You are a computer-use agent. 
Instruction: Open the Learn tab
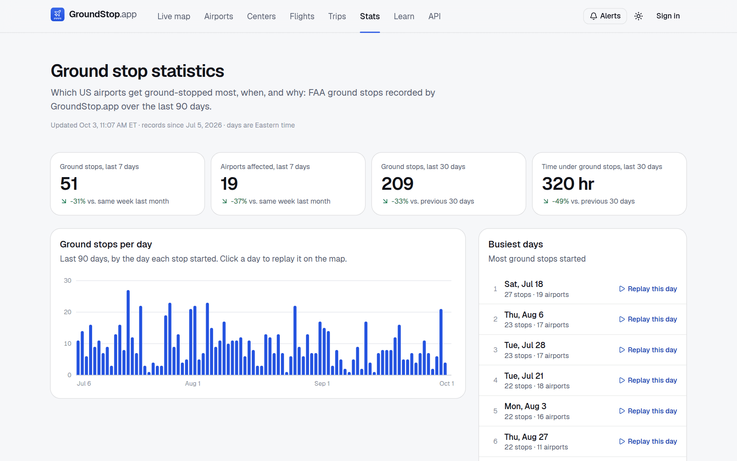(x=404, y=17)
